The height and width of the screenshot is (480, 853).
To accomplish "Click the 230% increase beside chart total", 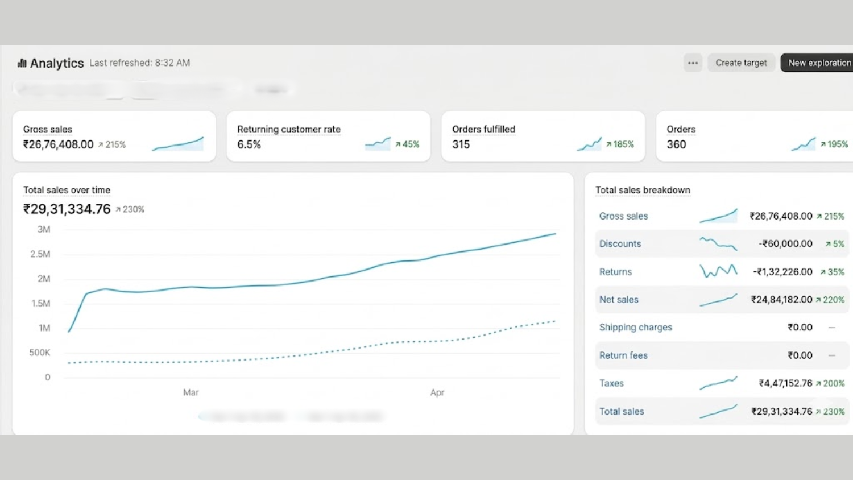I will pos(130,209).
